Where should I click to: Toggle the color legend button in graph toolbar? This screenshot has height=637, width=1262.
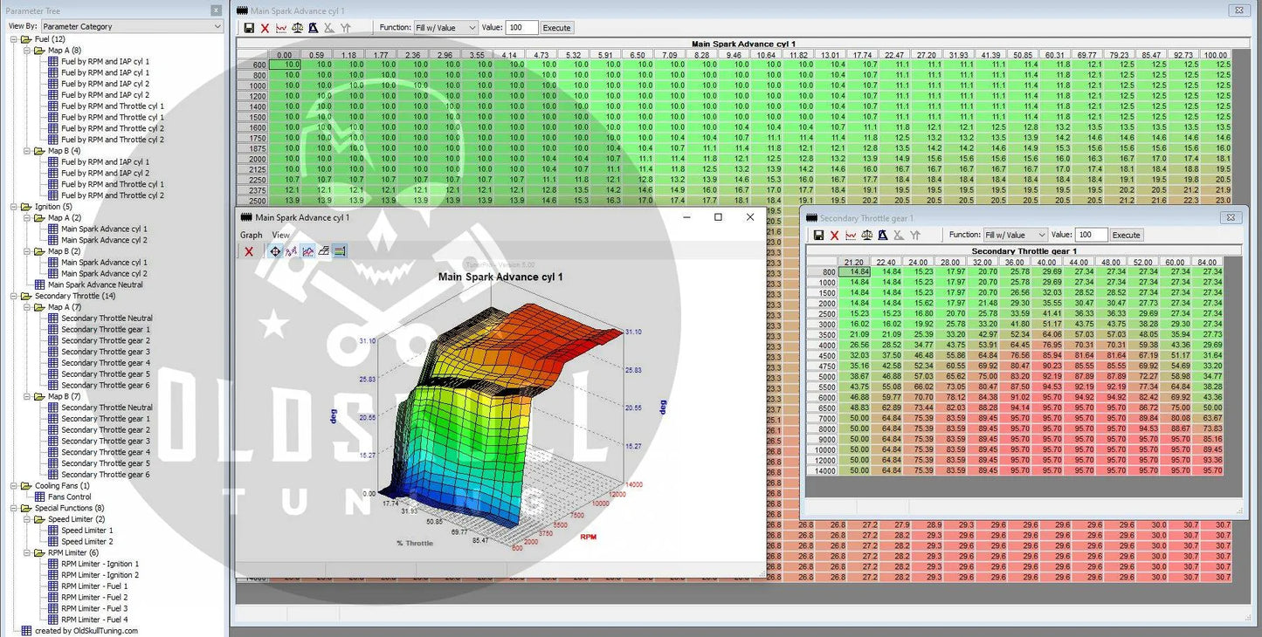point(340,251)
